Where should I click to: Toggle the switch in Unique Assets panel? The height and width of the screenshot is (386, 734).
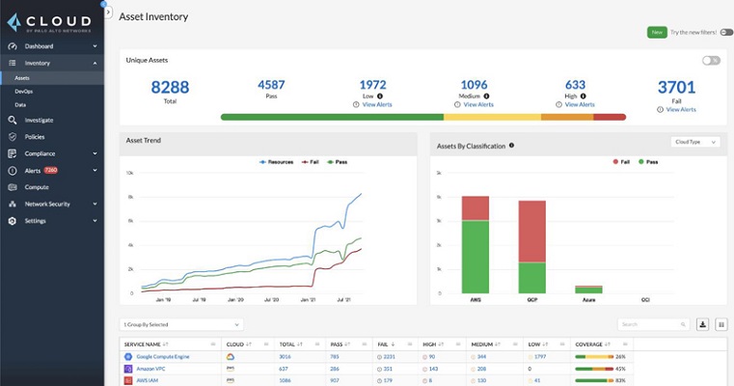click(711, 60)
